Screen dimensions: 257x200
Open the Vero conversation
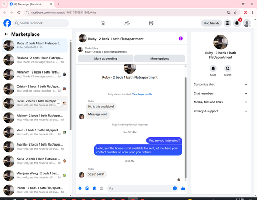34,132
